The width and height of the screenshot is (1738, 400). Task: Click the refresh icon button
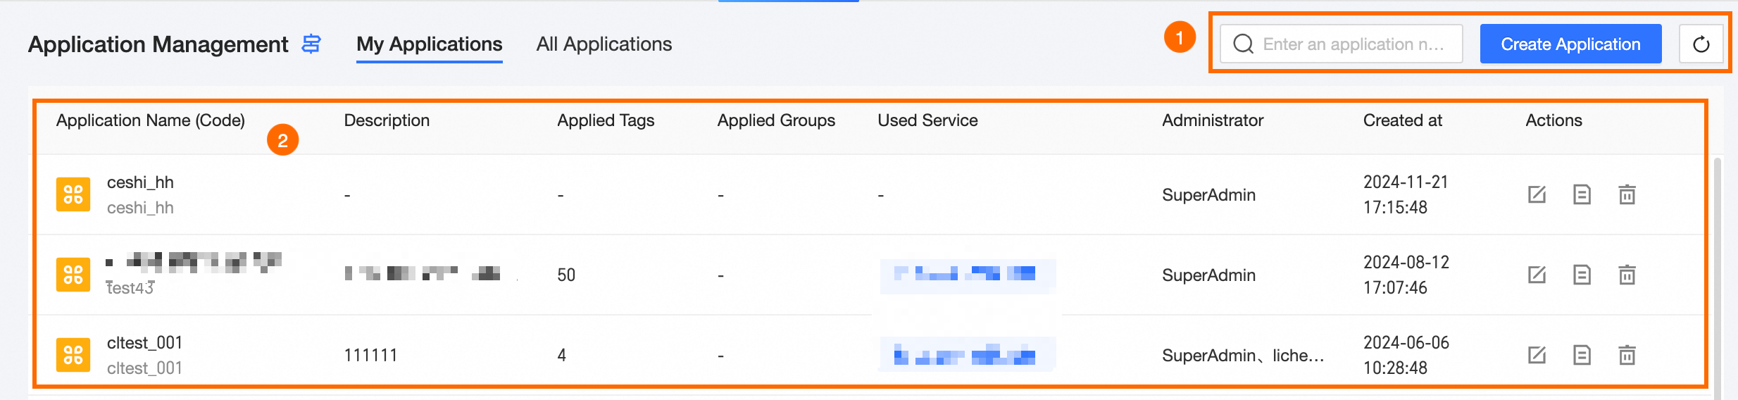[x=1701, y=44]
